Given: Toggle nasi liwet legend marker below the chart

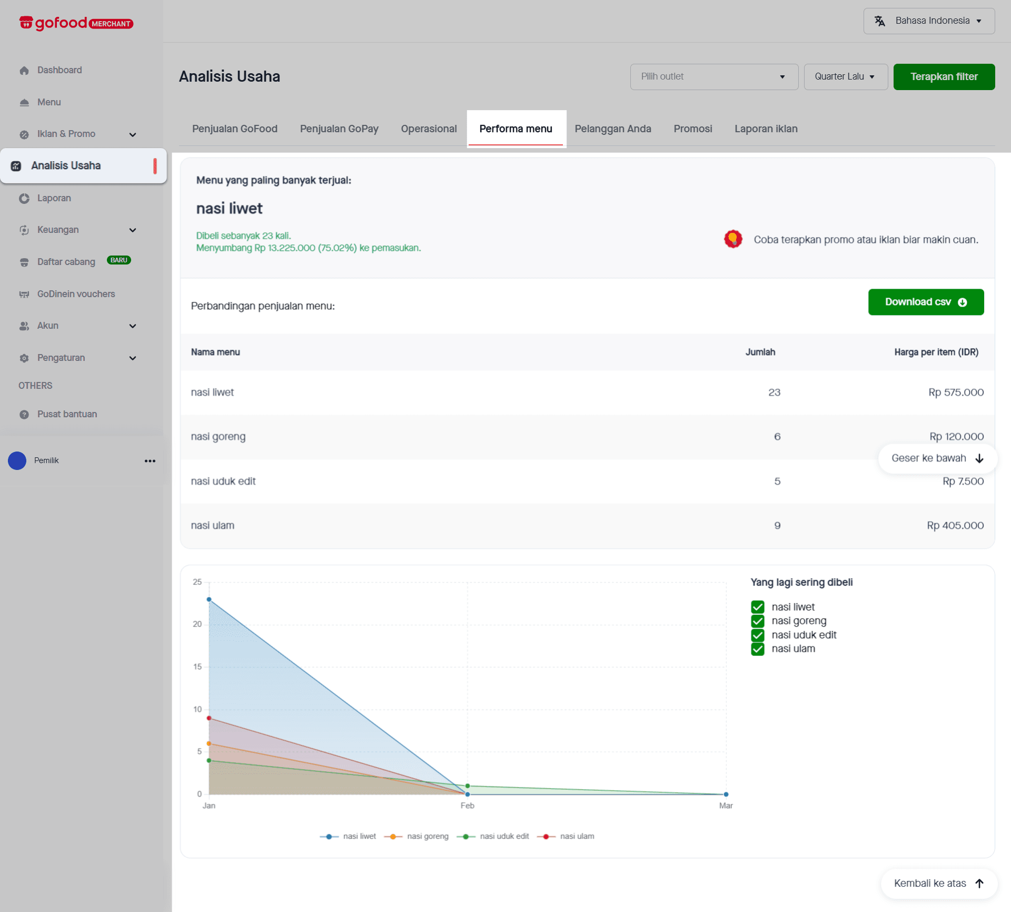Looking at the screenshot, I should click(x=329, y=837).
